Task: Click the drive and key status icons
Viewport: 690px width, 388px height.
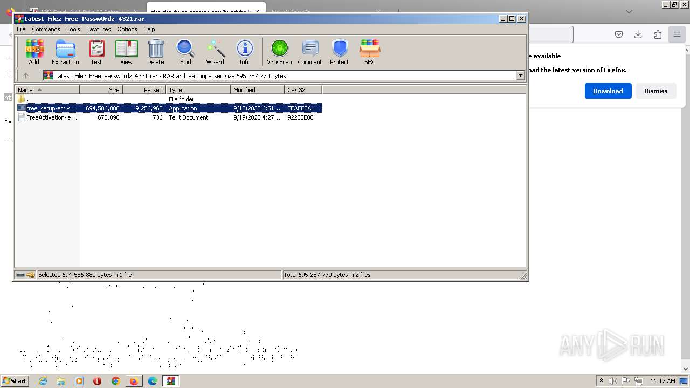Action: coord(25,275)
